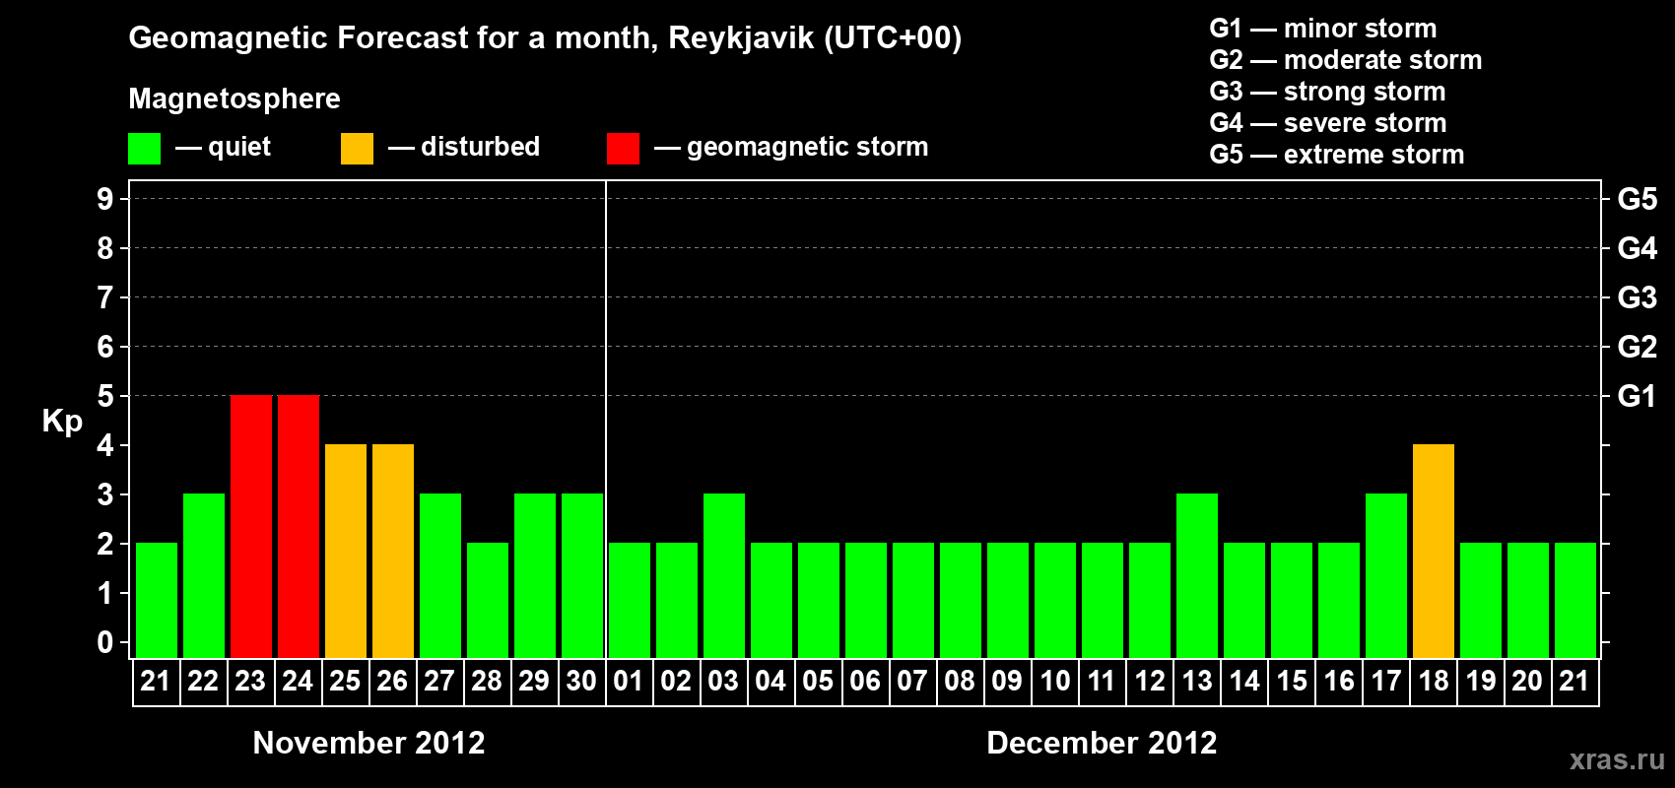1675x788 pixels.
Task: Click the date label 20 on the axis
Action: [1527, 681]
